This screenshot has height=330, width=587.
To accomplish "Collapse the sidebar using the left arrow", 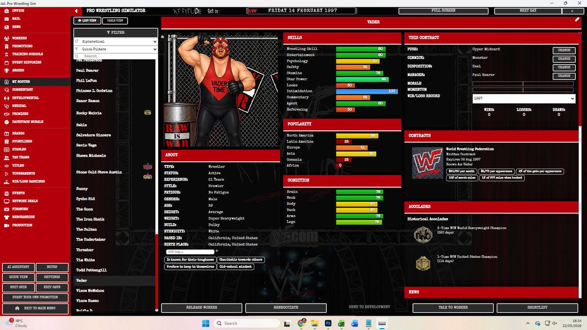I will [76, 11].
